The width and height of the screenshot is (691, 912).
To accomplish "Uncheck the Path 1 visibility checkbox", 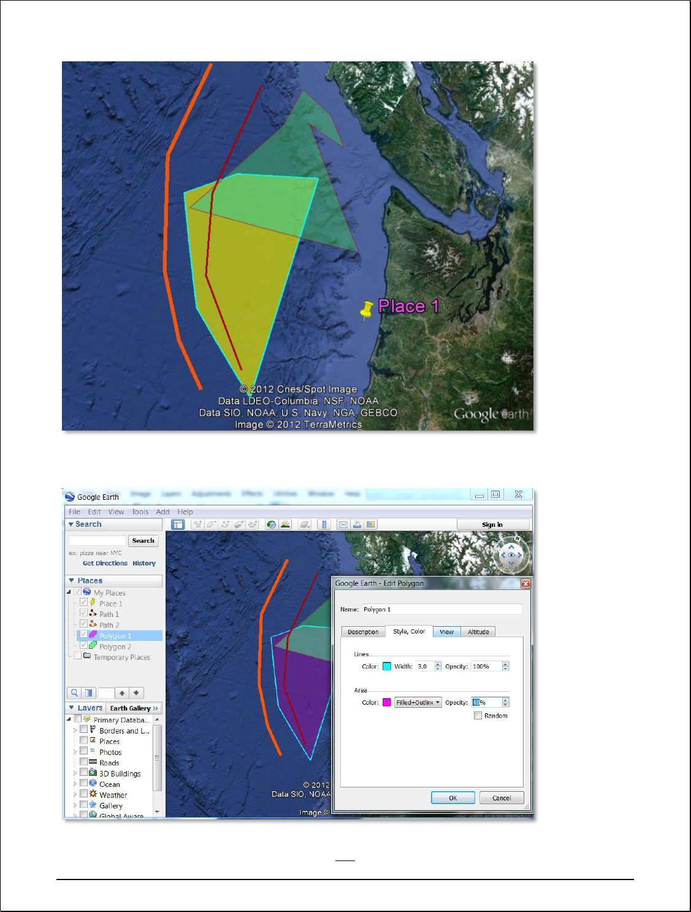I will (x=83, y=613).
